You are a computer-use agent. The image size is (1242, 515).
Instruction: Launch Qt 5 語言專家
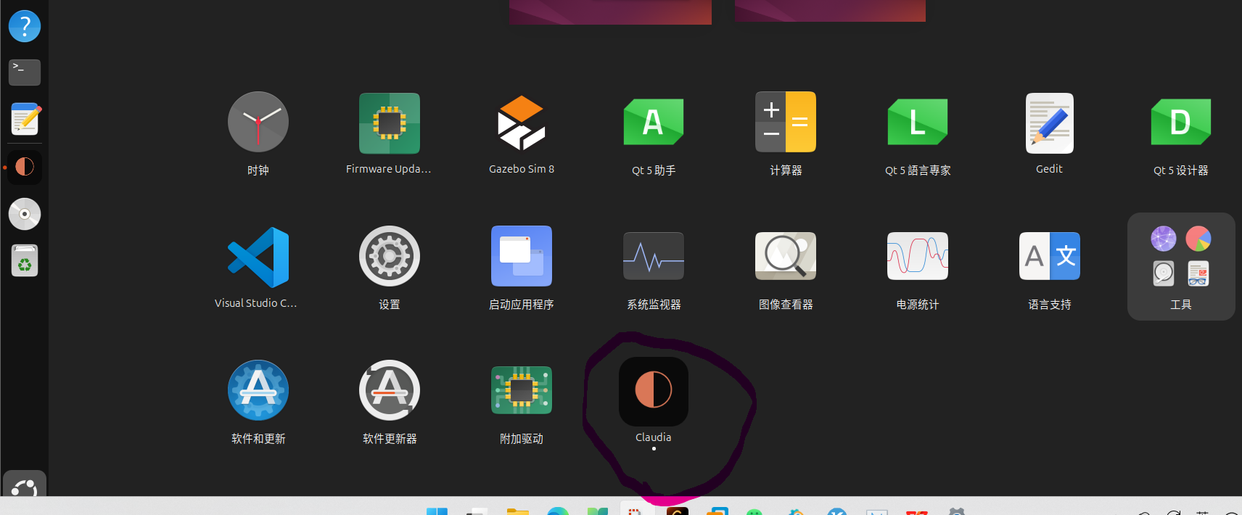coord(918,122)
